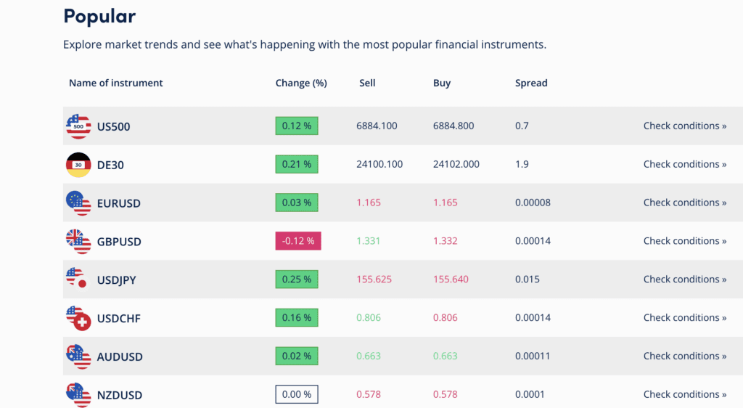Click the US500 flag icon
Image resolution: width=743 pixels, height=408 pixels.
[78, 126]
